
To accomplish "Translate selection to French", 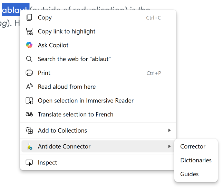I will 76,115.
